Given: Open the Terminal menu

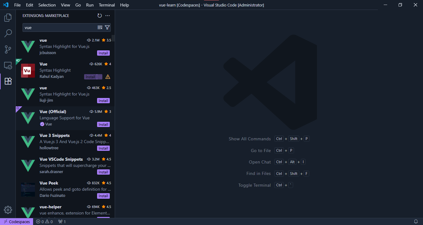Looking at the screenshot, I should (x=107, y=5).
